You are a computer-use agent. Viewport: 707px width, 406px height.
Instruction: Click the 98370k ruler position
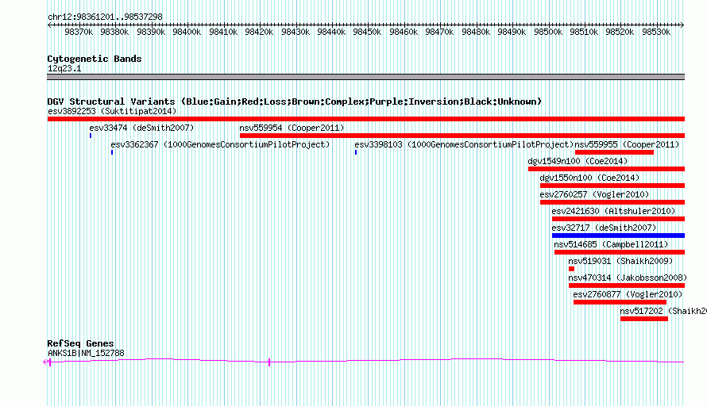click(79, 32)
